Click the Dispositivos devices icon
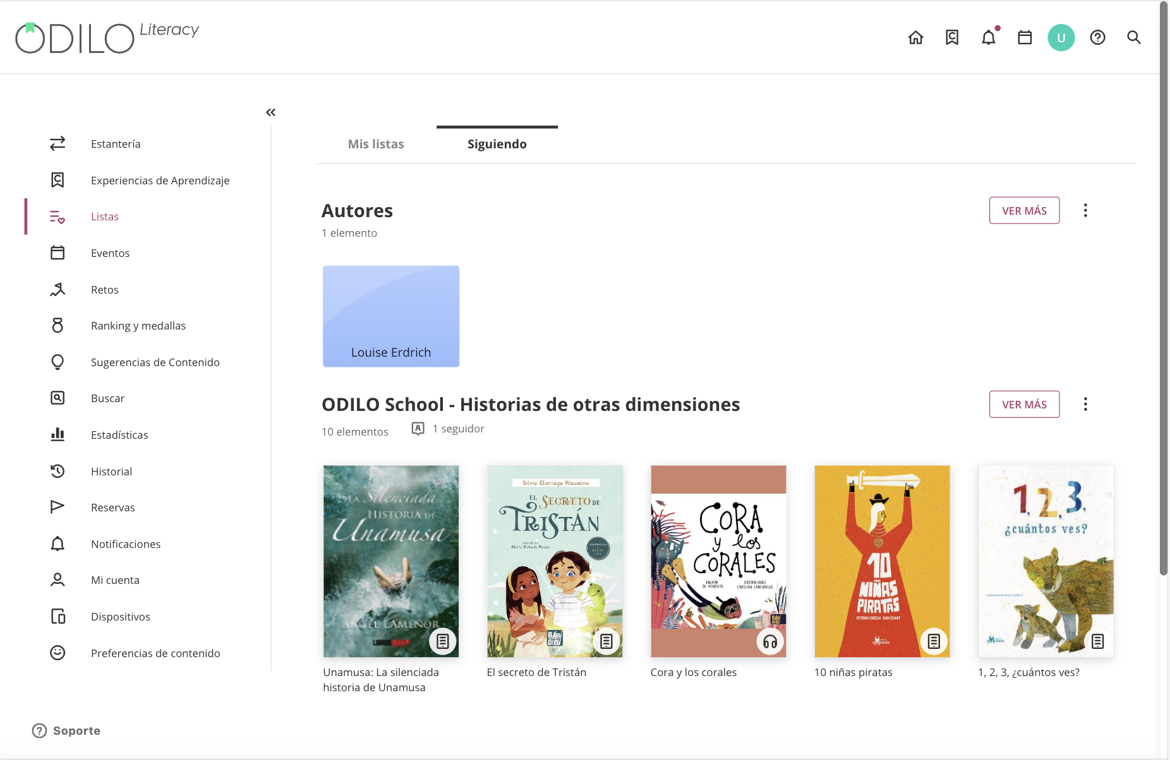Screen dimensions: 1170x760 point(57,617)
